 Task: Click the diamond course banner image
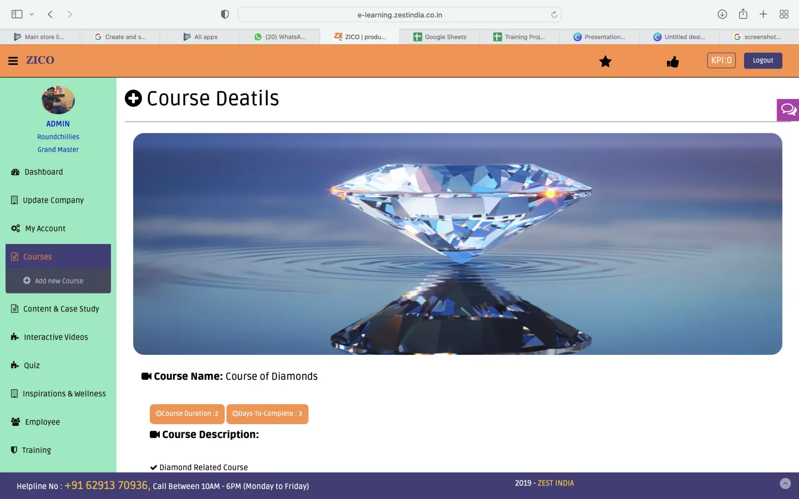pos(457,244)
